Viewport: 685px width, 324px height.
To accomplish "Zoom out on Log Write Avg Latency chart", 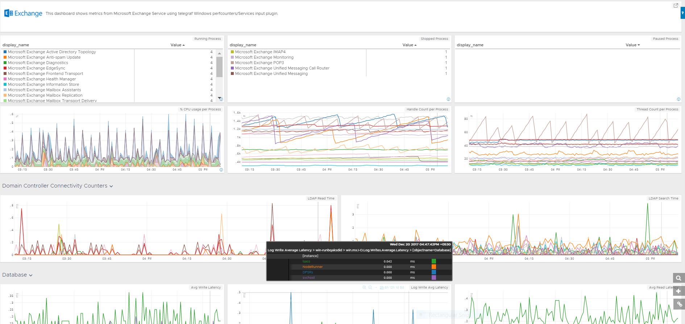I will 370,287.
